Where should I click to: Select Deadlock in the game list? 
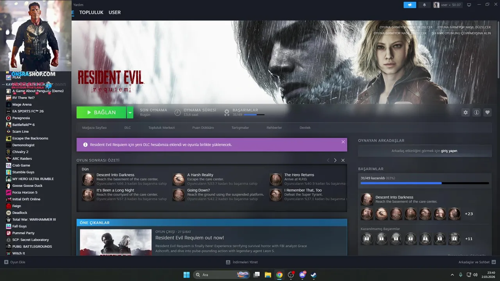click(20, 213)
